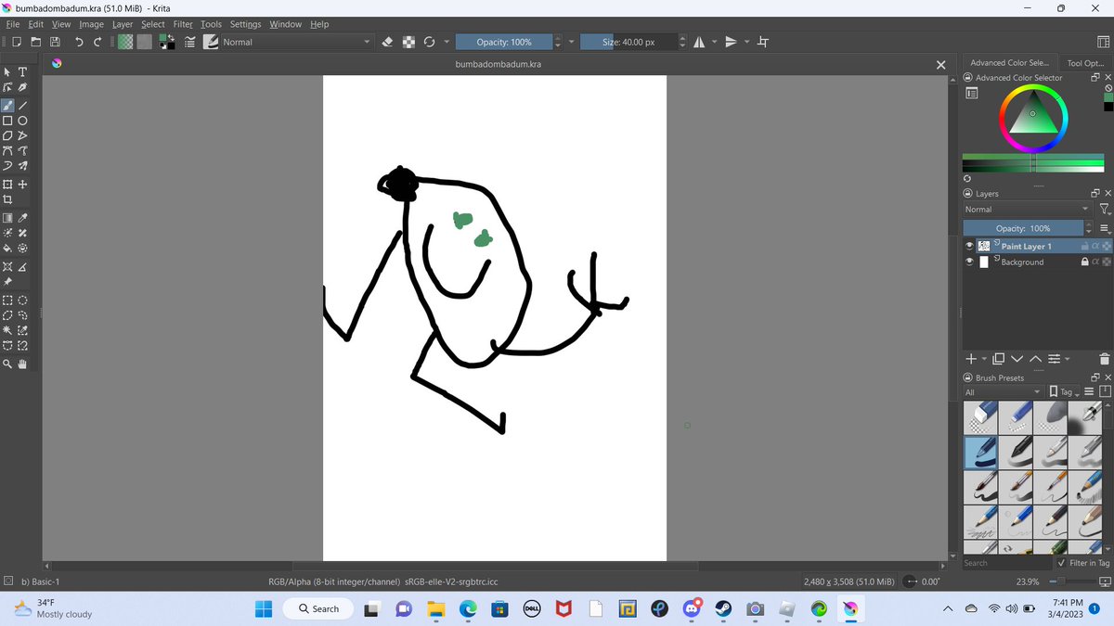Select the Measure angle tool
Screen dimensions: 1114x626
click(x=23, y=266)
